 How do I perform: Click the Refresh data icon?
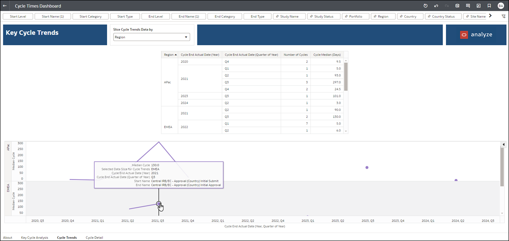click(x=426, y=6)
